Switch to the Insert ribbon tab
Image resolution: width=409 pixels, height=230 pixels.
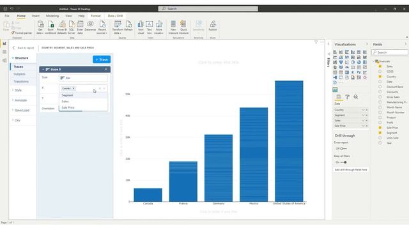(36, 16)
